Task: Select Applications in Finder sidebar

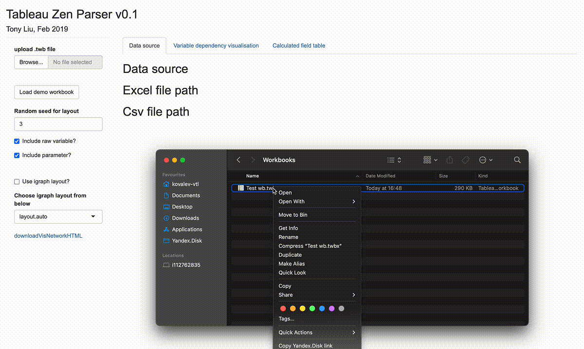Action: (x=186, y=229)
